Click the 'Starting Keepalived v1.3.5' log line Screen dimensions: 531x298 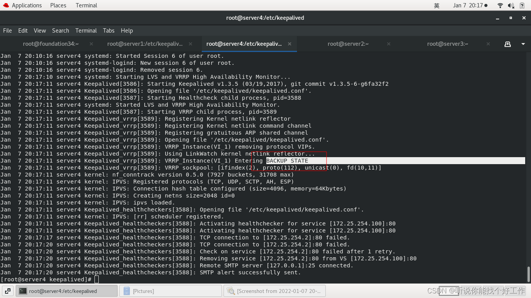point(194,84)
